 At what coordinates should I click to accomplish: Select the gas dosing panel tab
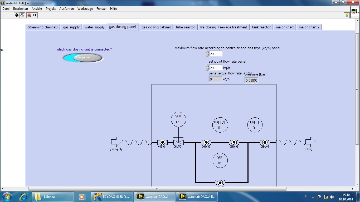(x=123, y=27)
